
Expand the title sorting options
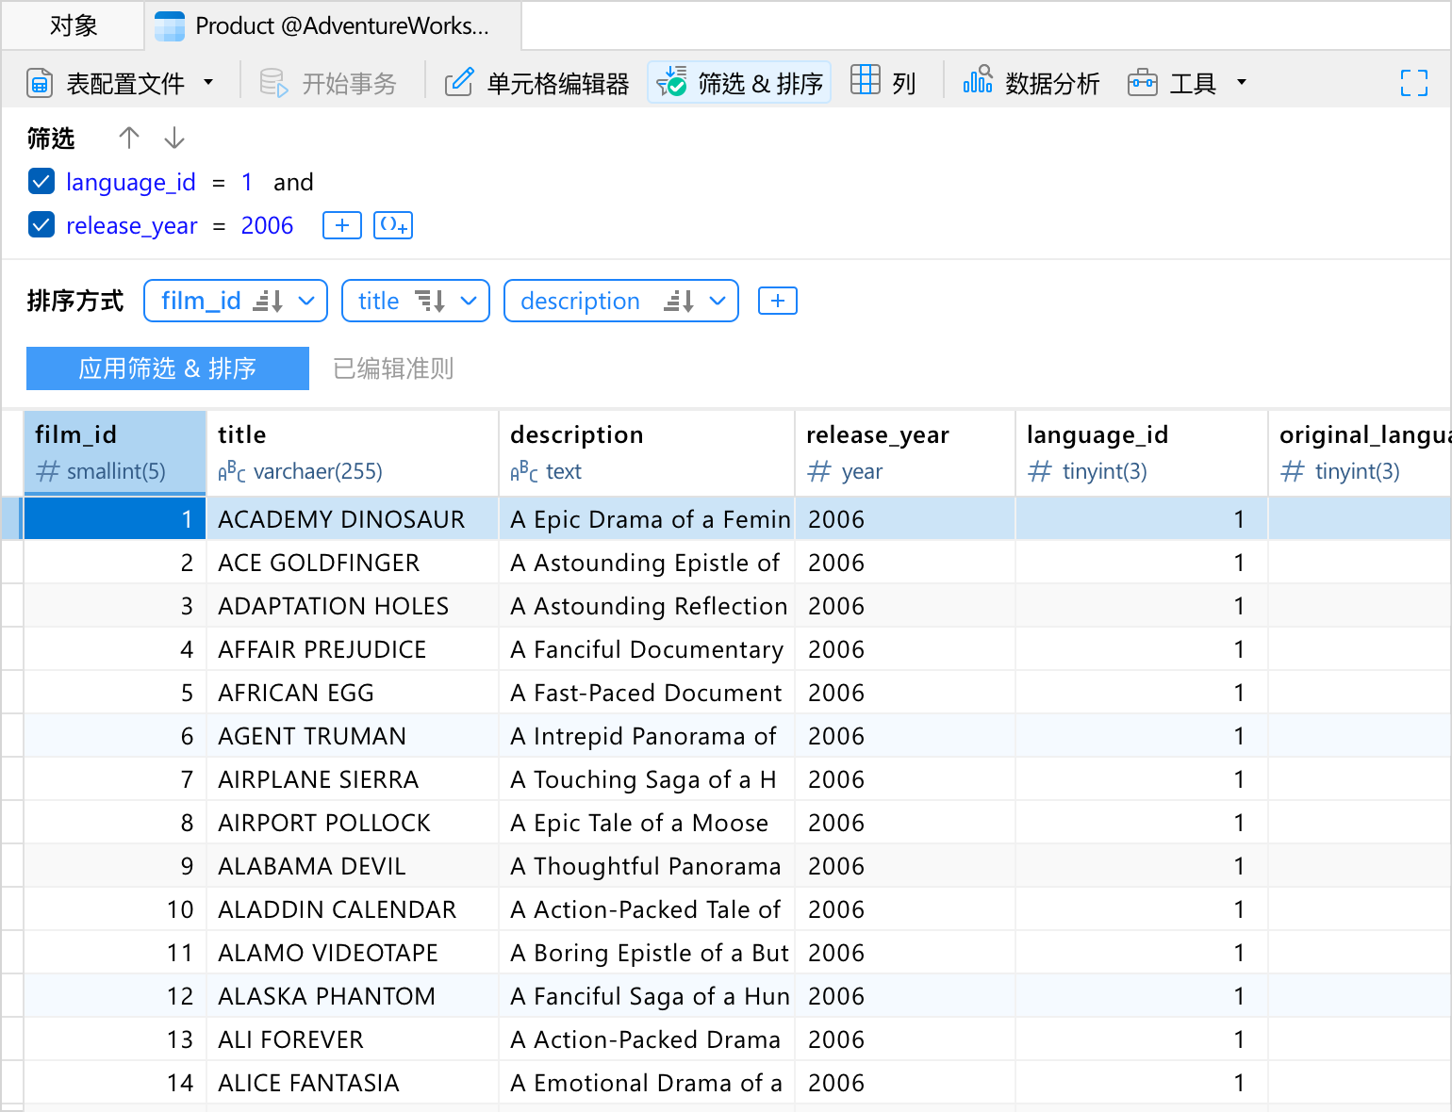tap(470, 301)
